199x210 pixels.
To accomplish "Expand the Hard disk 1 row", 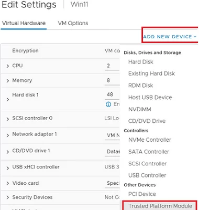I will (x=7, y=100).
